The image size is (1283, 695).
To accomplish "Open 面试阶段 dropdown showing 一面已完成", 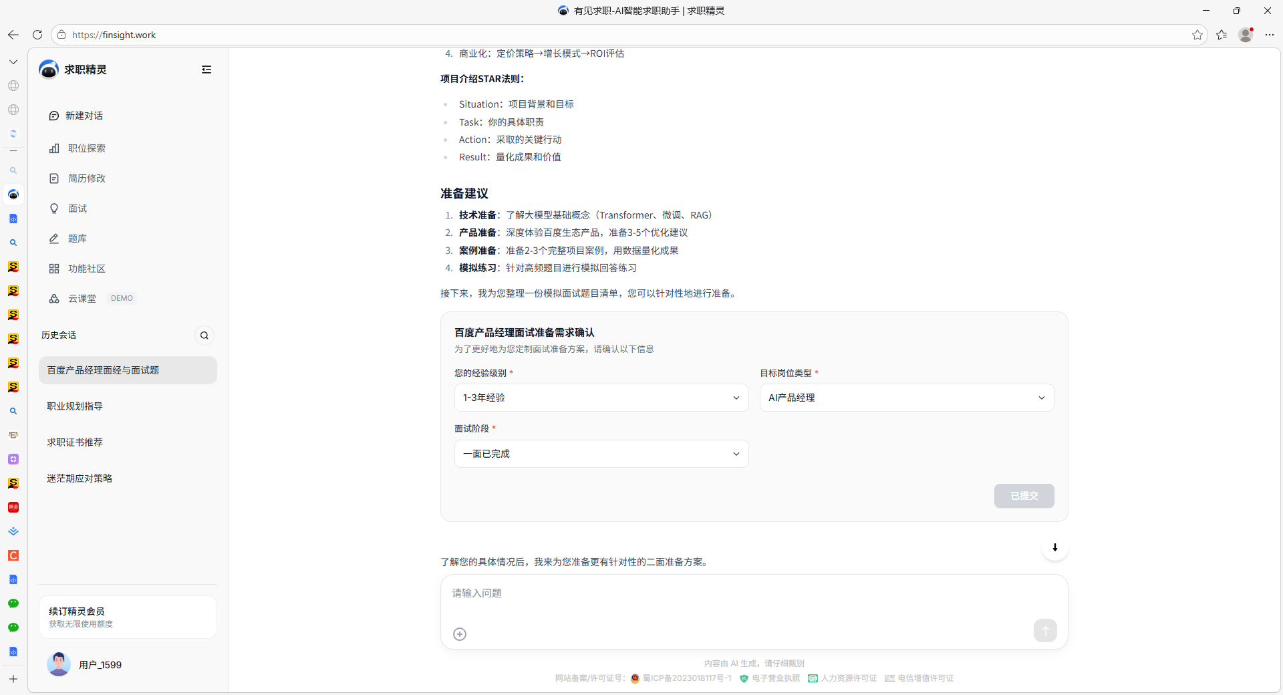I will point(601,454).
